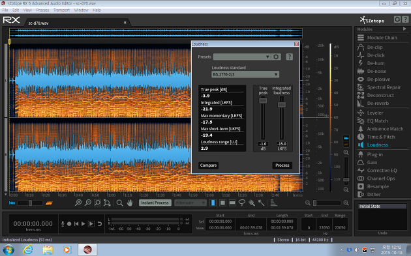
Task: Open the Dither module
Action: click(369, 195)
